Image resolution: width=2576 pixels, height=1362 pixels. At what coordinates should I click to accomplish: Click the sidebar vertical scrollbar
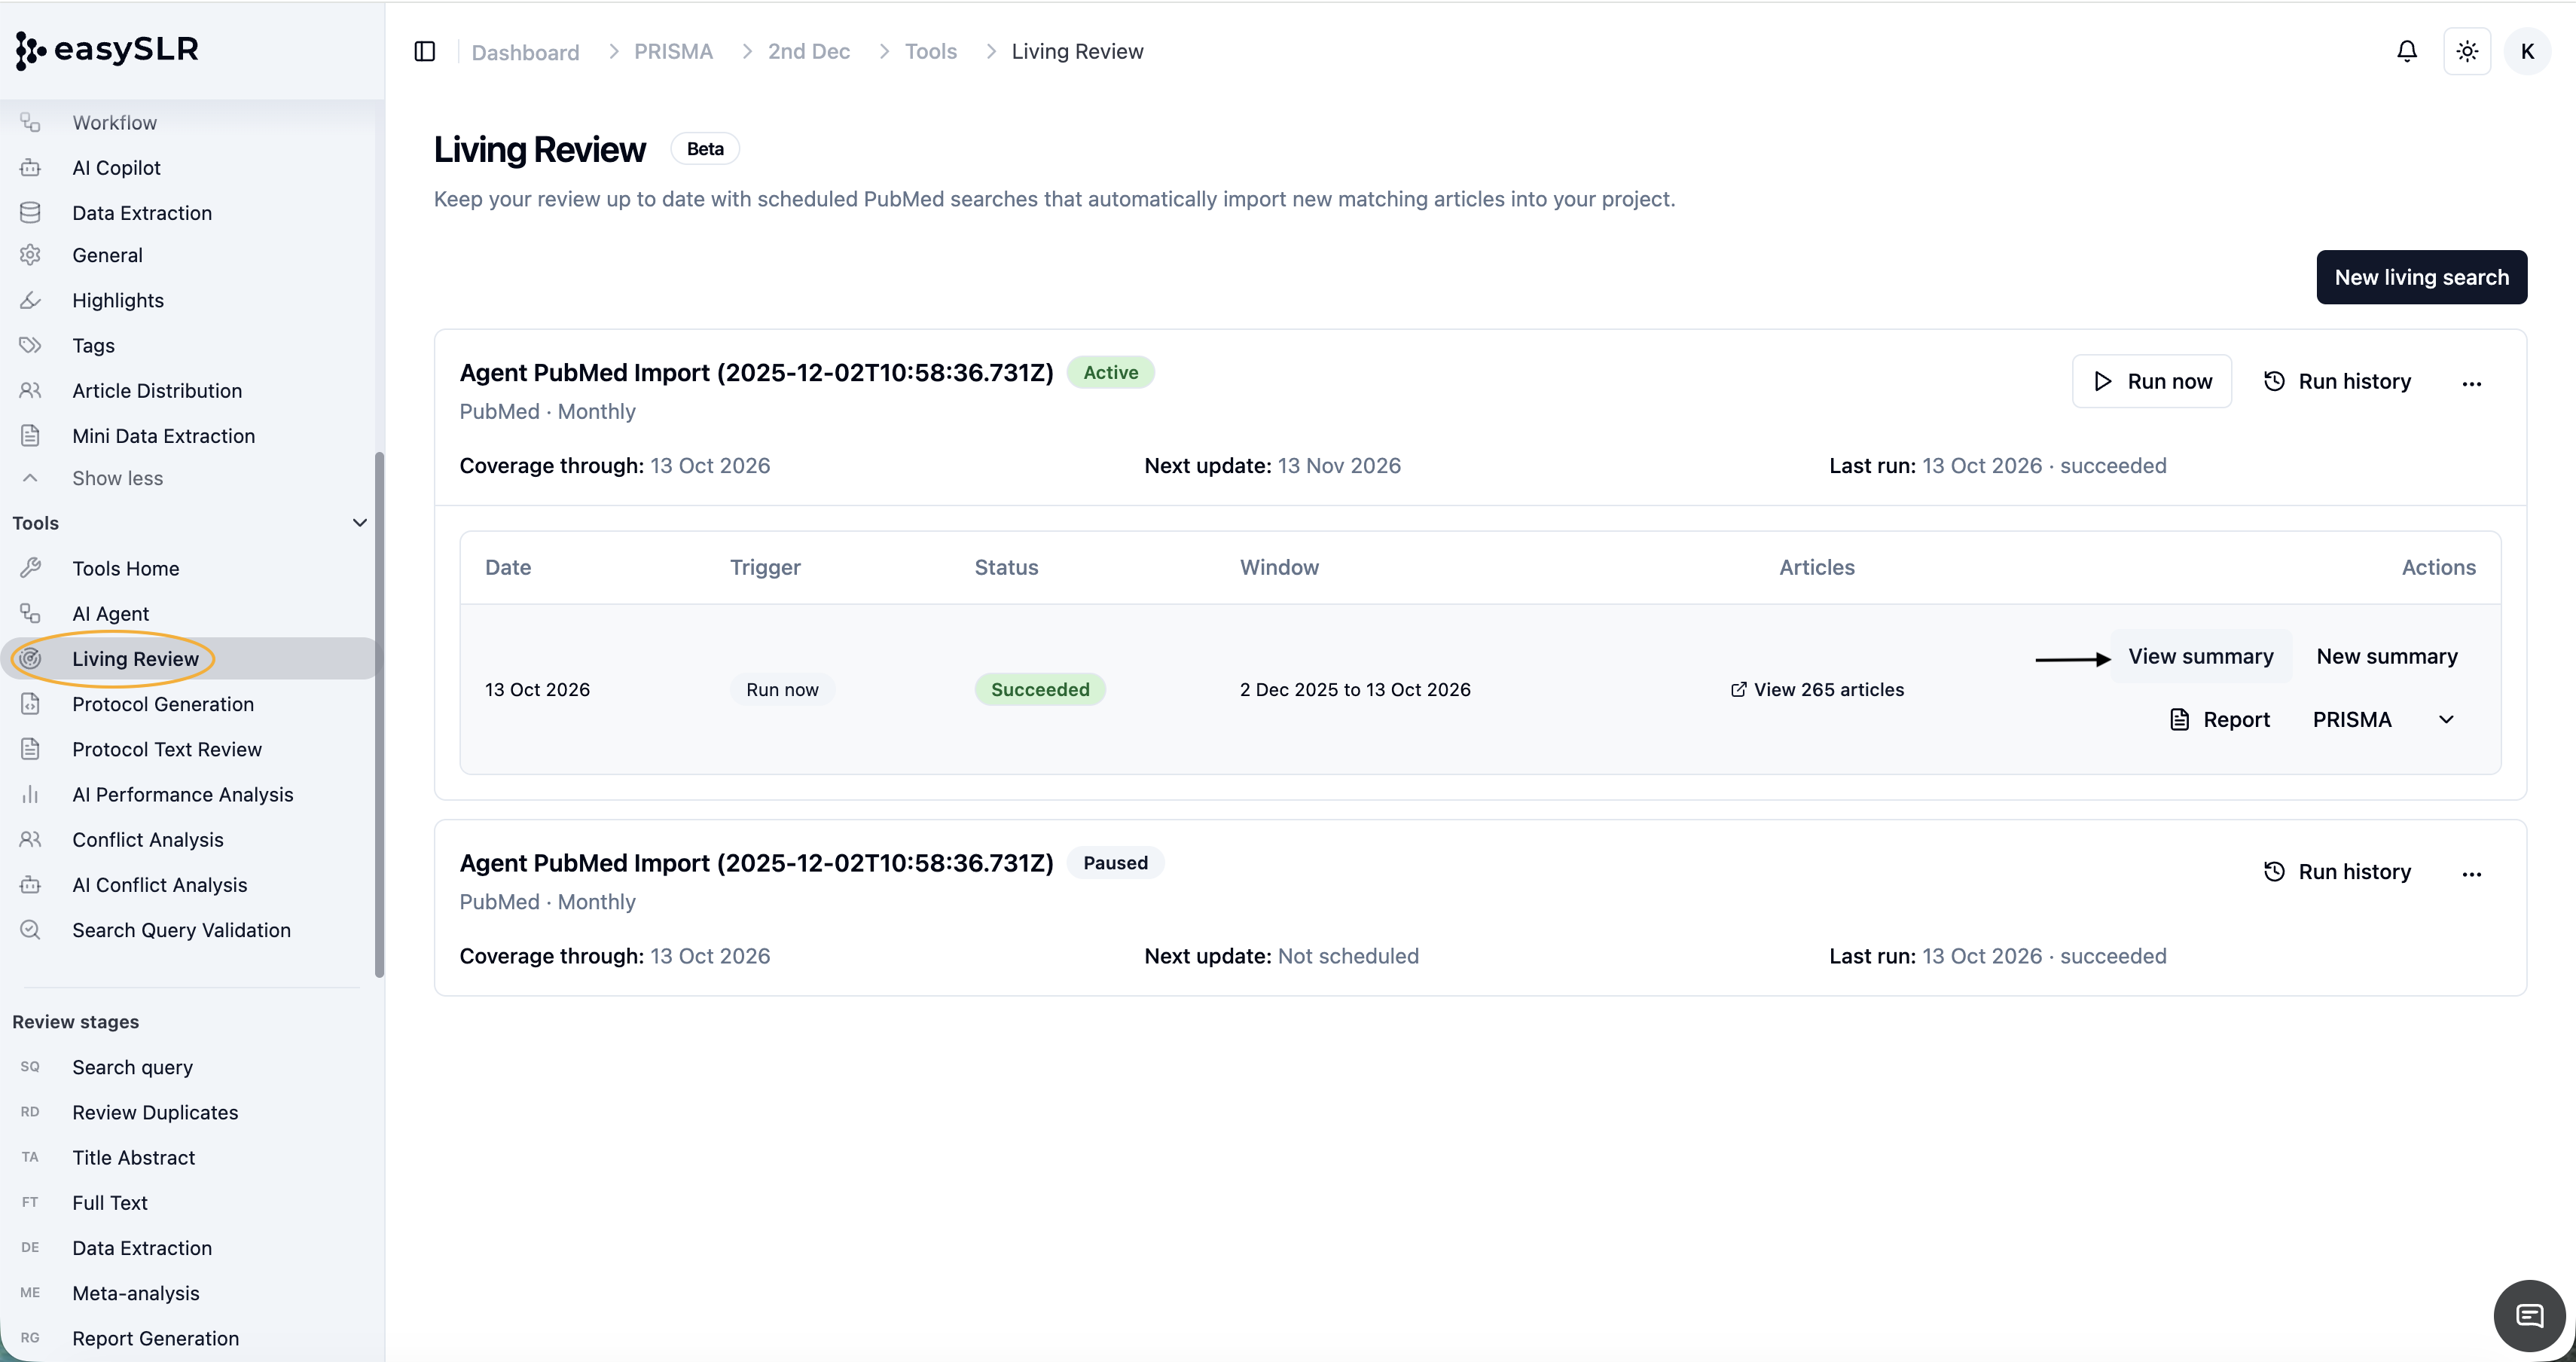379,714
